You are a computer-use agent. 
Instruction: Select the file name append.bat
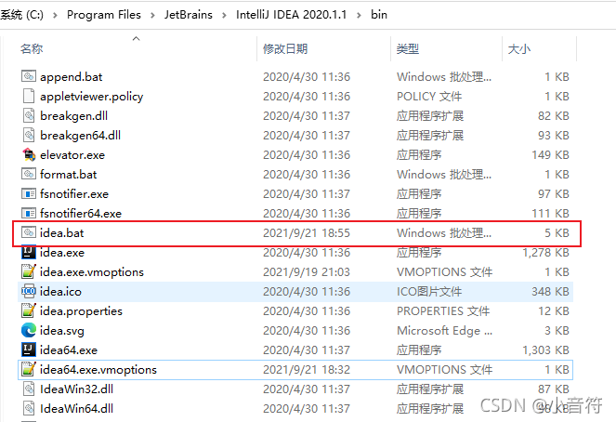click(x=72, y=76)
